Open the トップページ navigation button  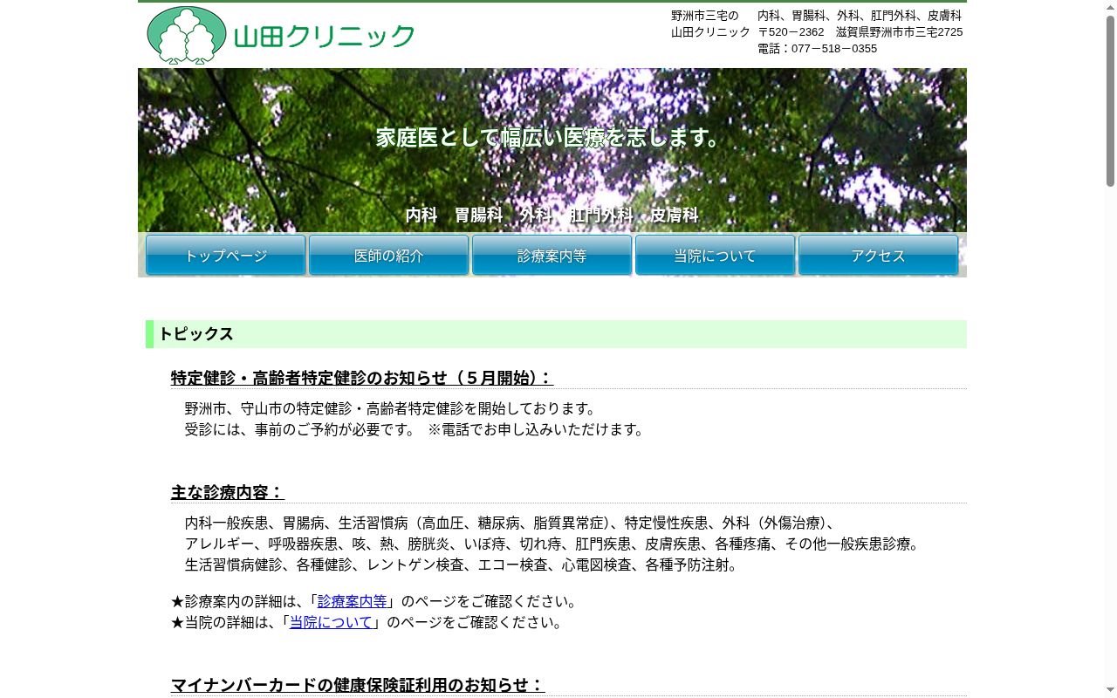[x=226, y=256]
